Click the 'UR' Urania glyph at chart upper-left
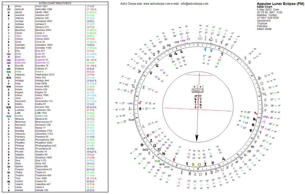This screenshot has width=305, height=194. 169,45
